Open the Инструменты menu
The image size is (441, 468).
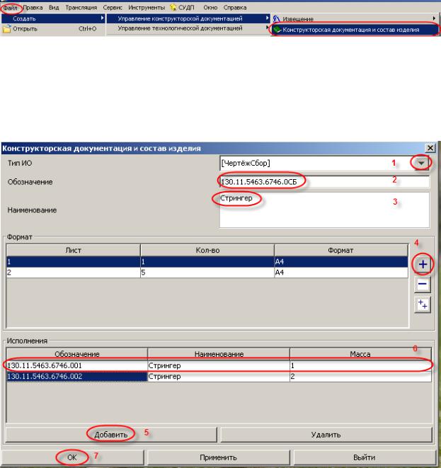pos(147,8)
